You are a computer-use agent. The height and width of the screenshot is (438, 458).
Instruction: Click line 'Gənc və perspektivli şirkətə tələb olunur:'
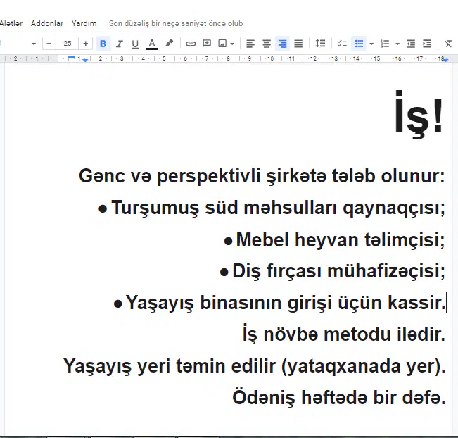click(x=262, y=176)
